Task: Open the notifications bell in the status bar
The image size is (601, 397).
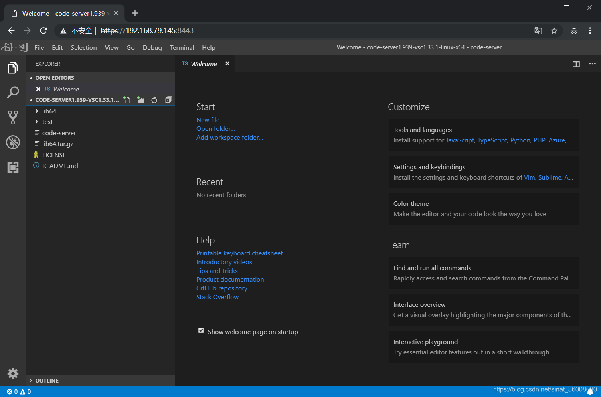Action: 590,392
